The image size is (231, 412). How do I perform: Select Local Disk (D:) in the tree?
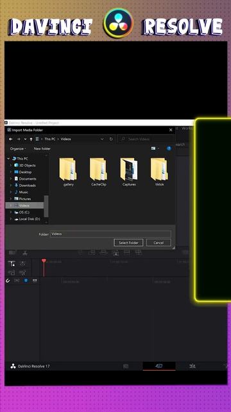[x=30, y=219]
